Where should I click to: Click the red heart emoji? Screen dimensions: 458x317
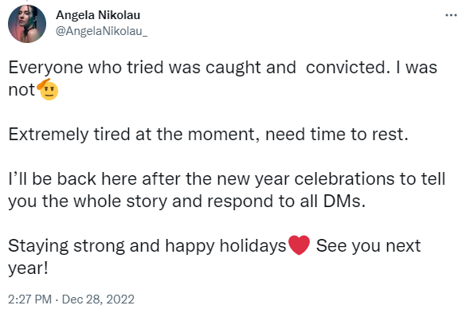[299, 245]
